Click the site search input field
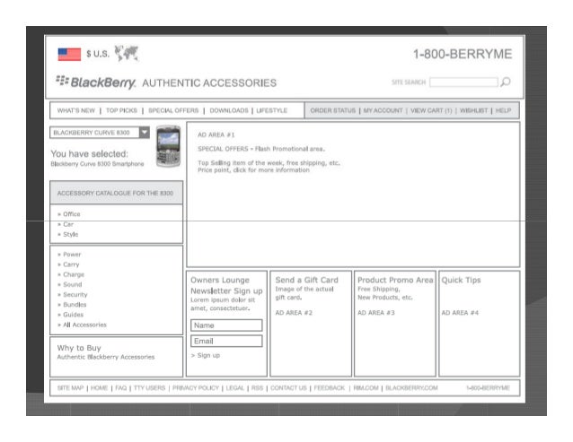The width and height of the screenshot is (573, 442). click(x=463, y=82)
